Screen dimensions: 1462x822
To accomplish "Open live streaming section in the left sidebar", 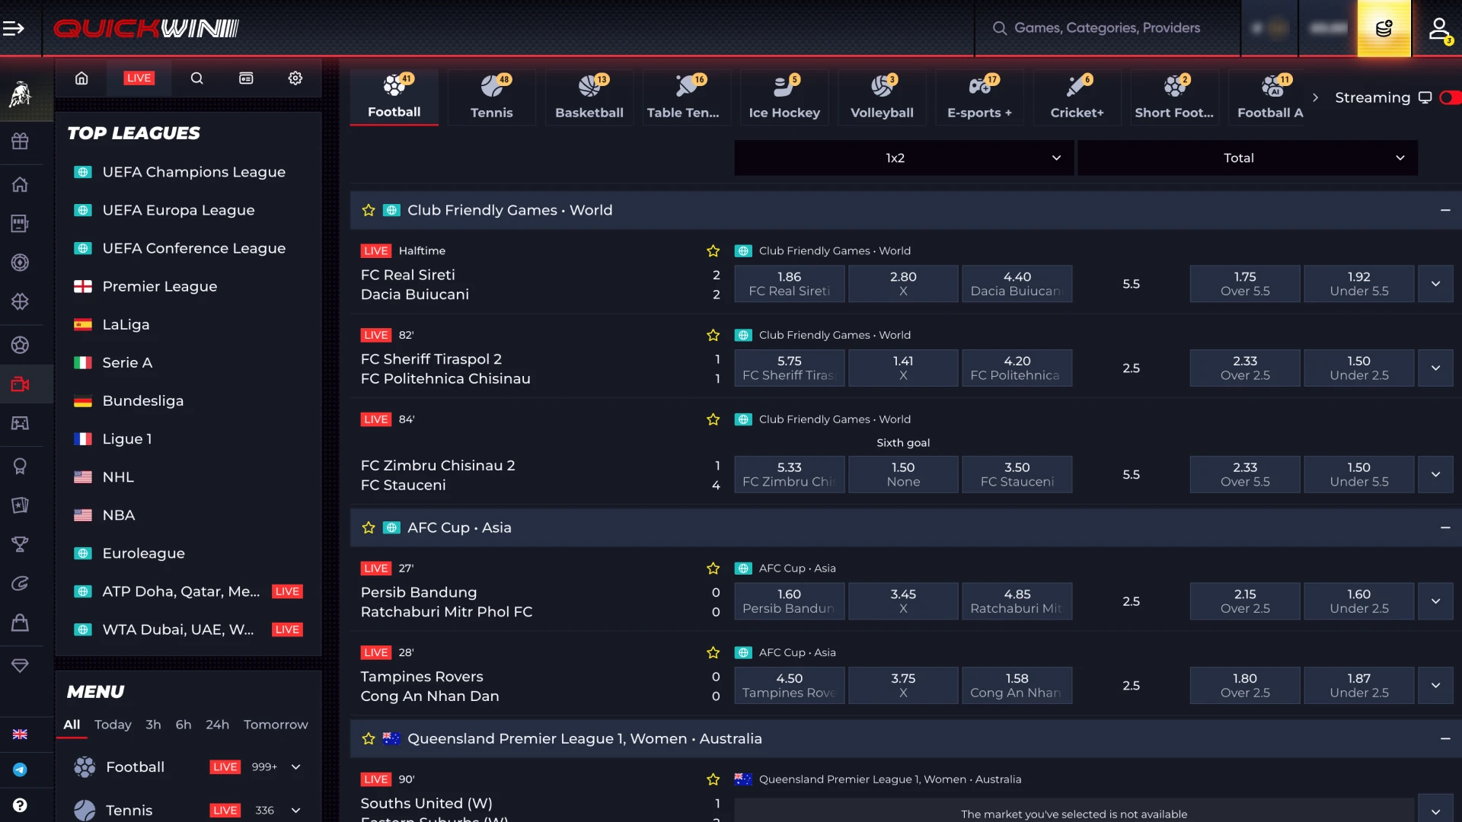I will 21,384.
